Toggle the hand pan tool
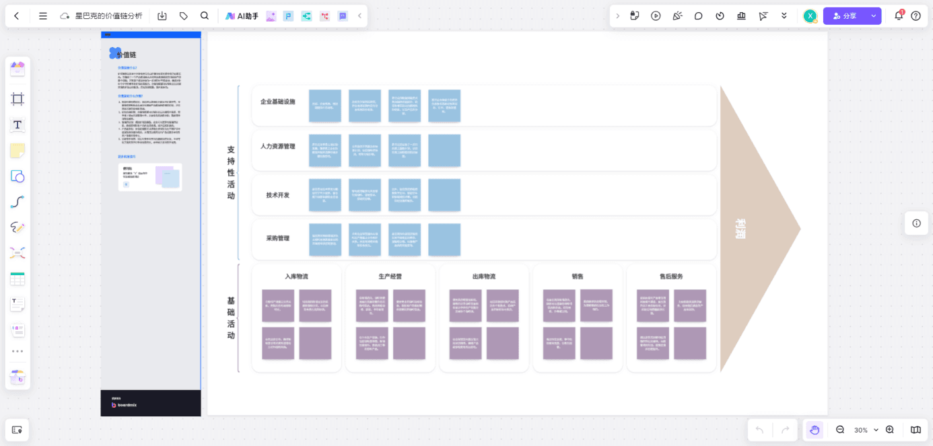933x446 pixels. coord(815,430)
